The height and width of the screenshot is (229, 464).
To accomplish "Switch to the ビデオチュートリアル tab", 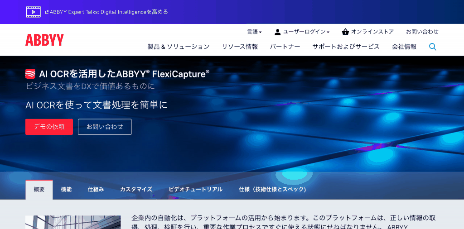I will 196,190.
